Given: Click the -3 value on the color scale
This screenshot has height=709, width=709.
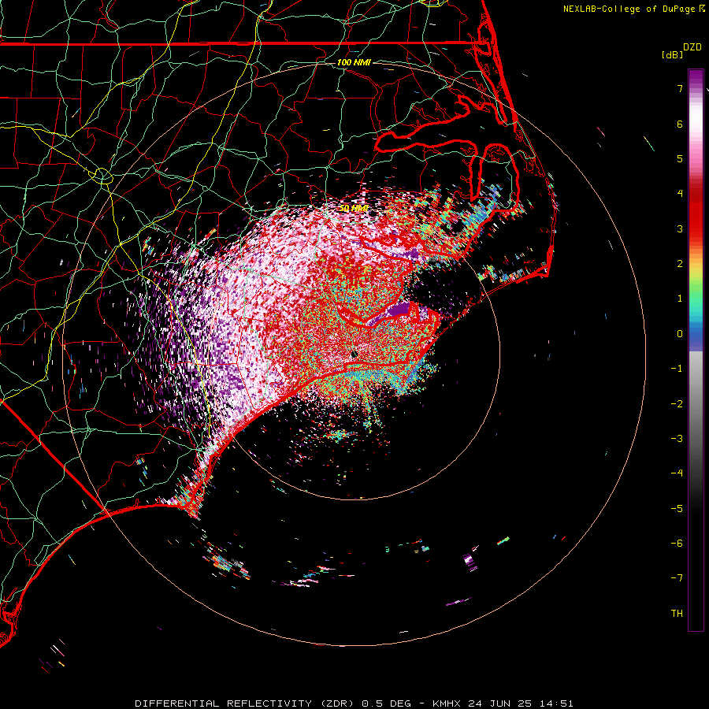Looking at the screenshot, I should tap(677, 439).
